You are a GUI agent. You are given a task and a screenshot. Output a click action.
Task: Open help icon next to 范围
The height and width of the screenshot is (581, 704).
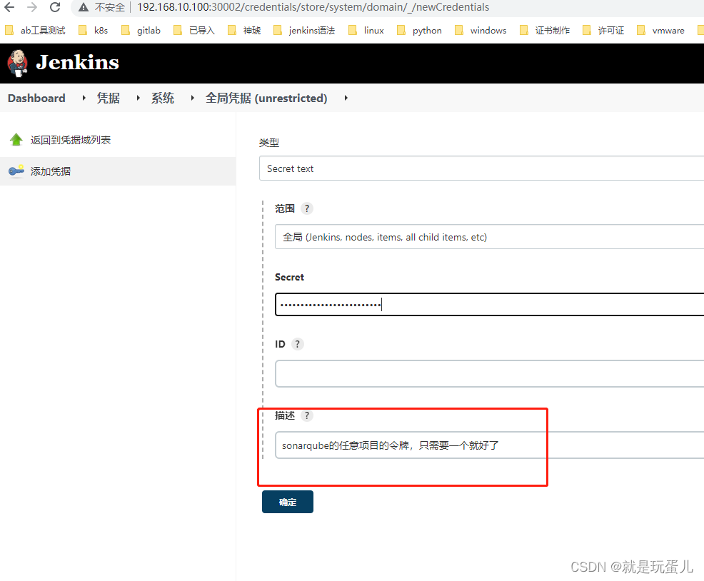(x=306, y=208)
